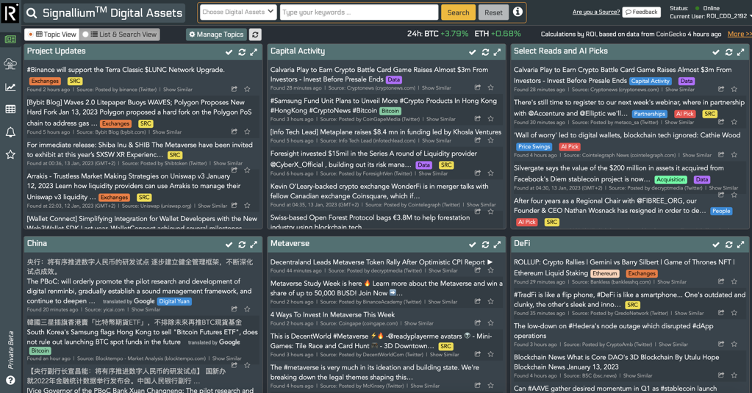Star the ROLLUP Crypto Rallies story
The height and width of the screenshot is (393, 752).
pos(734,281)
